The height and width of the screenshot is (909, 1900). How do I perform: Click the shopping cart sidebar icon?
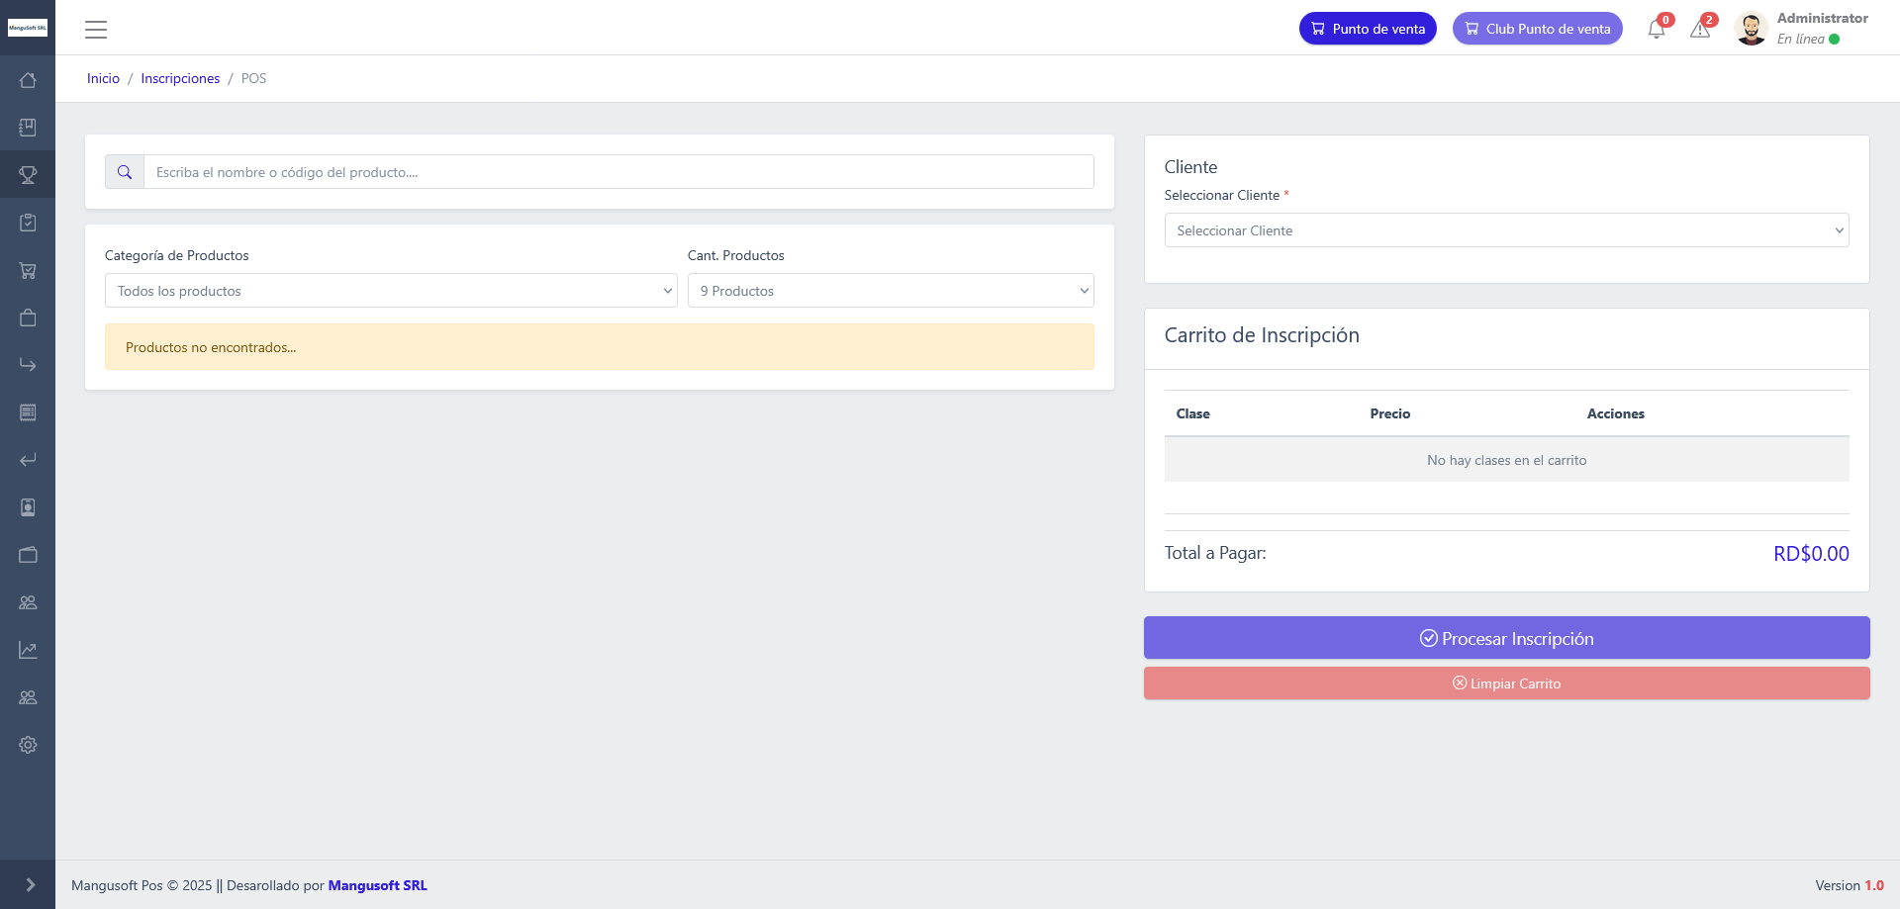(x=28, y=270)
